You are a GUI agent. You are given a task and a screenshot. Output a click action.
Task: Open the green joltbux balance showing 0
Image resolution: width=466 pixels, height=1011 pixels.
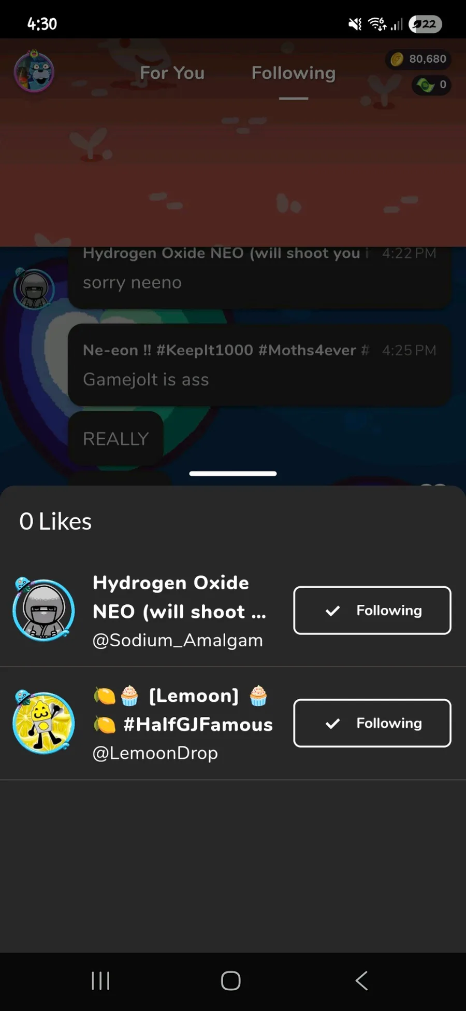tap(431, 85)
